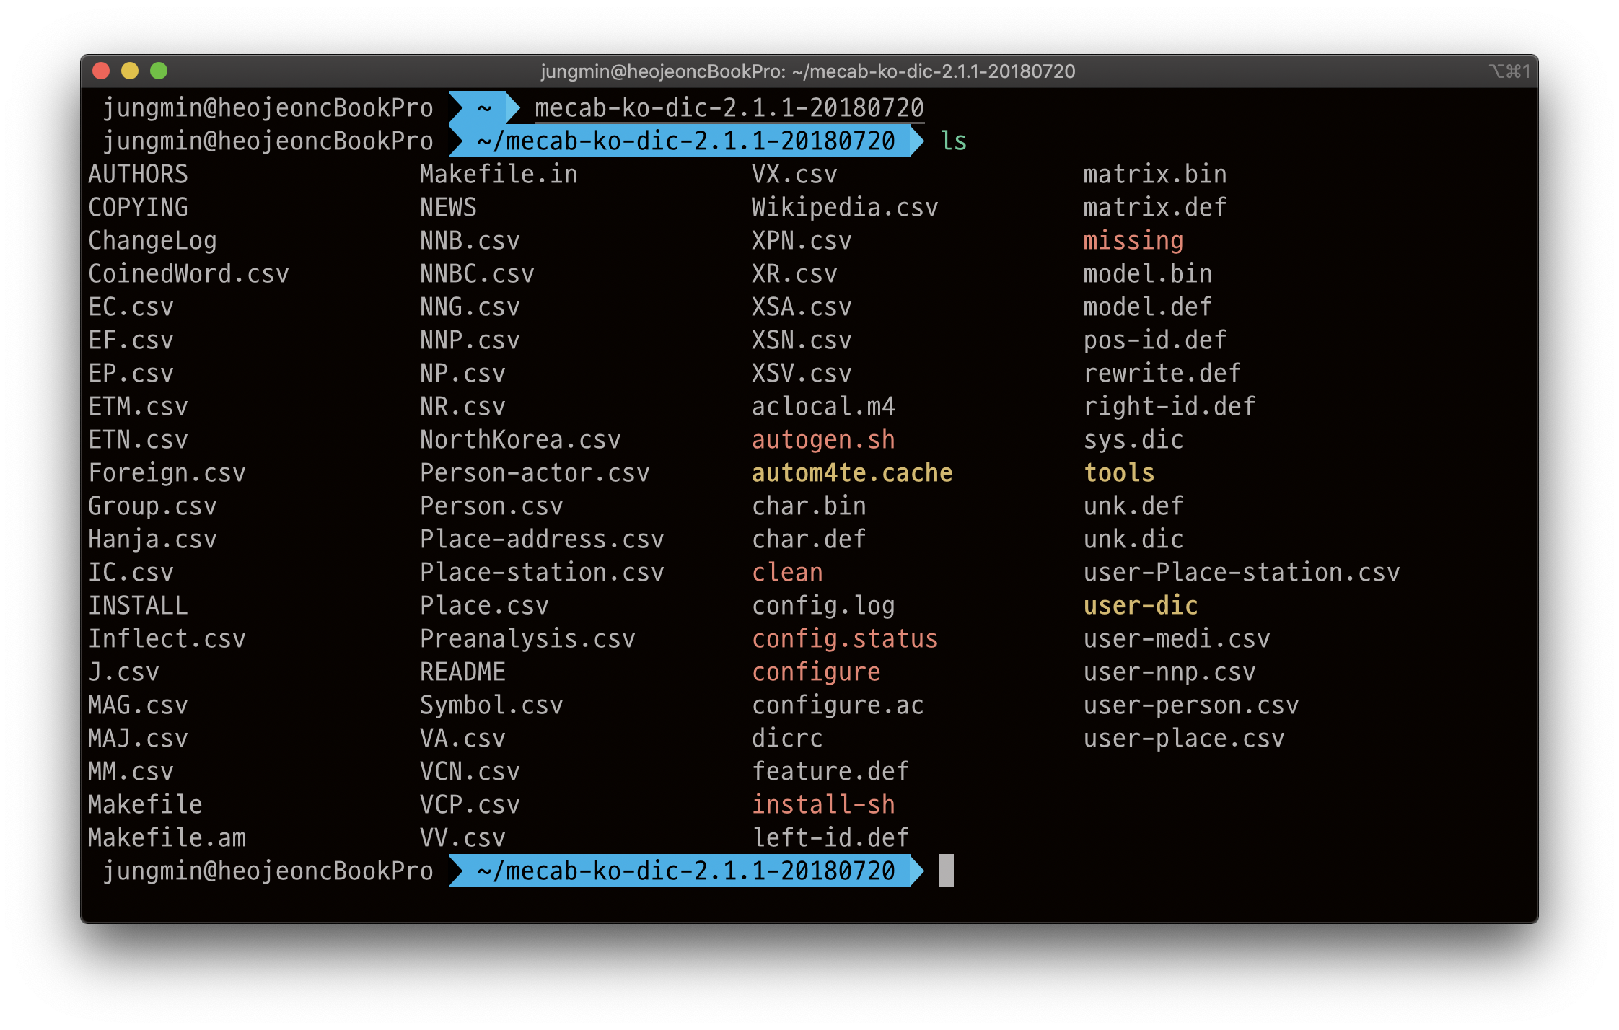This screenshot has width=1619, height=1030.
Task: Click the Wikipedia.csv file name
Action: pyautogui.click(x=844, y=208)
